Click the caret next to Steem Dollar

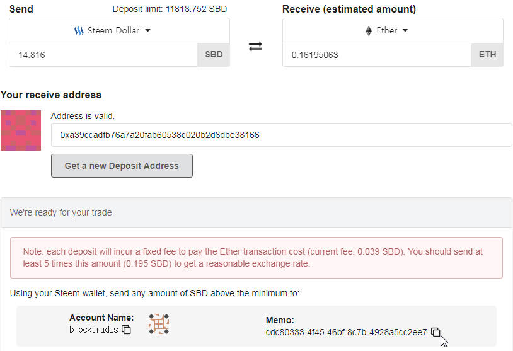coord(148,30)
